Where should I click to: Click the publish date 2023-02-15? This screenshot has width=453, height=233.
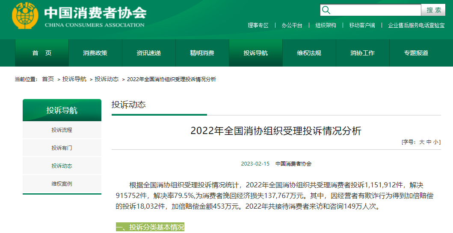pos(255,164)
